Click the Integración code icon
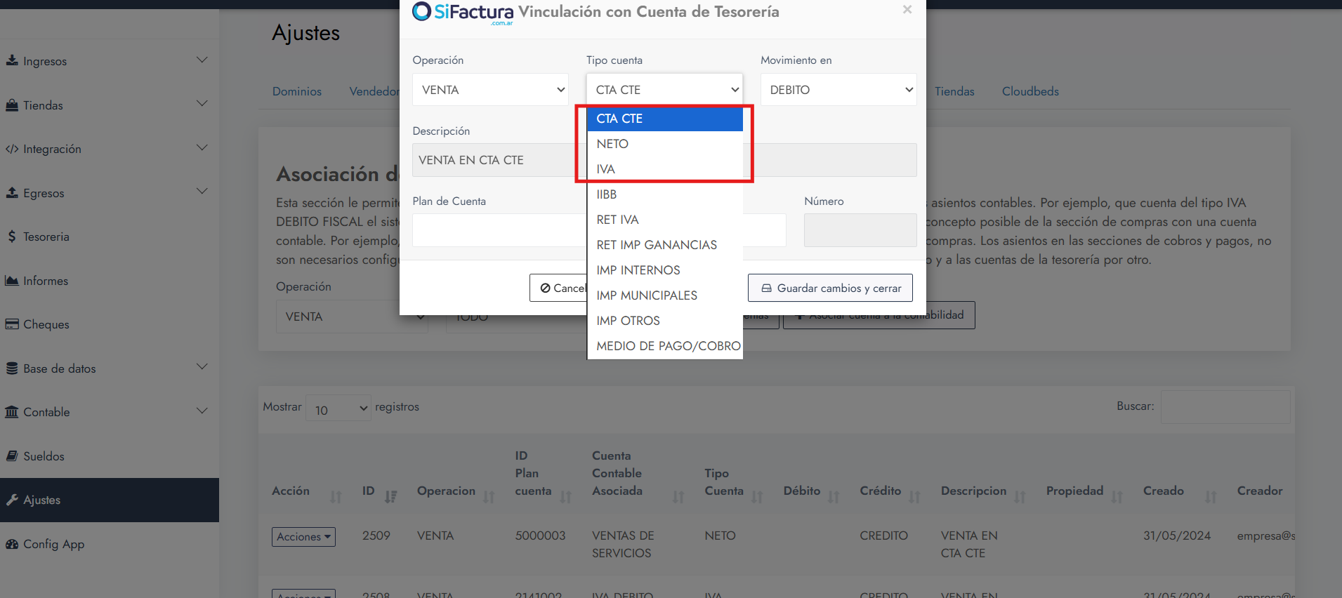The height and width of the screenshot is (598, 1342). click(x=12, y=149)
